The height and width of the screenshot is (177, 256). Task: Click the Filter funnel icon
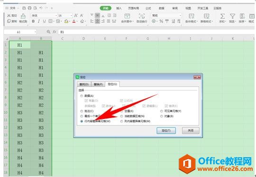click(x=232, y=16)
